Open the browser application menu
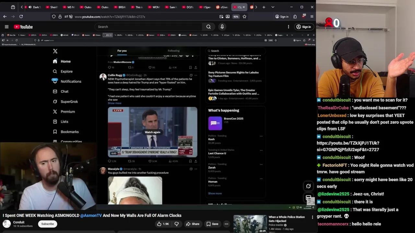 (312, 17)
